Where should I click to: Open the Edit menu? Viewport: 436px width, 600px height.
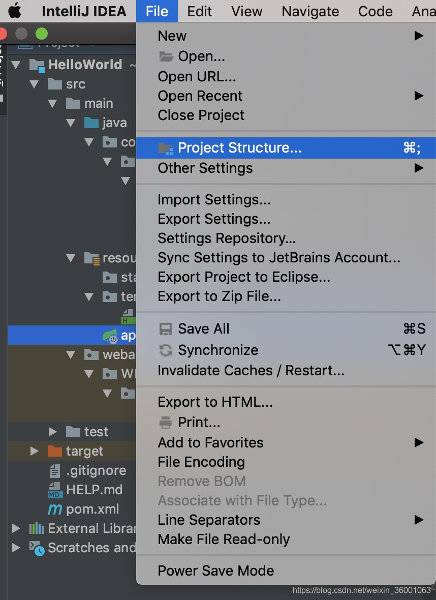(x=199, y=11)
